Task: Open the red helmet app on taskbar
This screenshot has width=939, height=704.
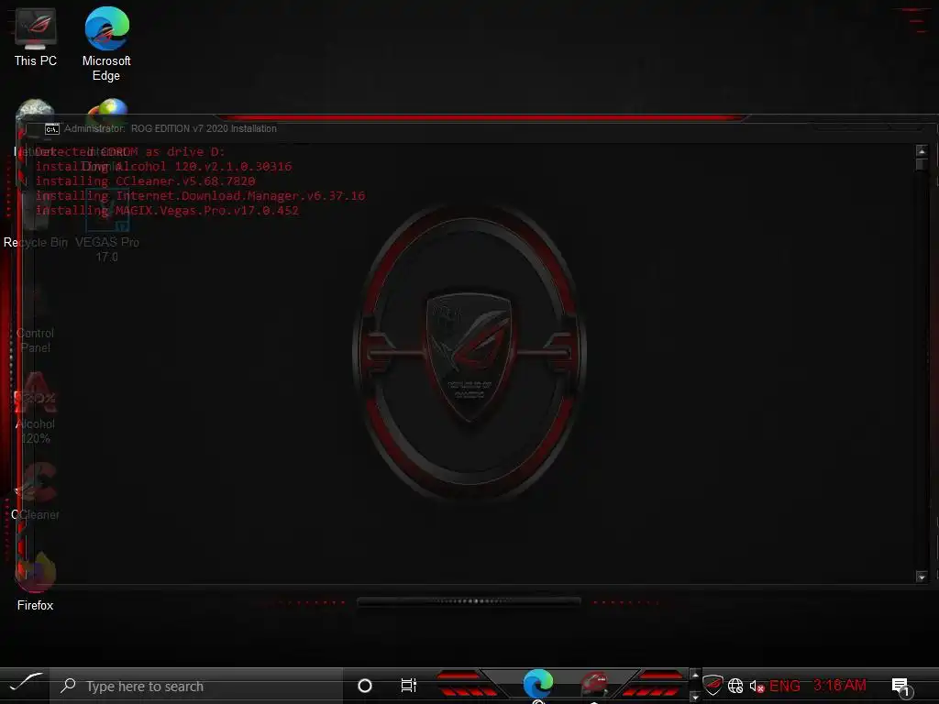Action: click(594, 684)
